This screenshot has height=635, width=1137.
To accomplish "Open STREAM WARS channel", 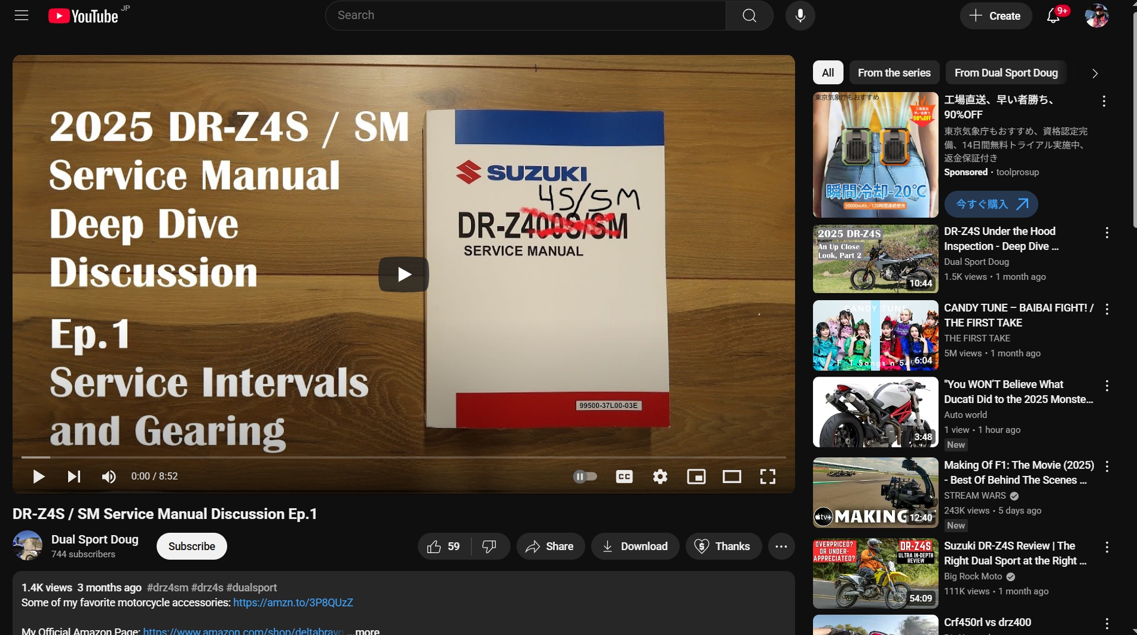I will [975, 496].
